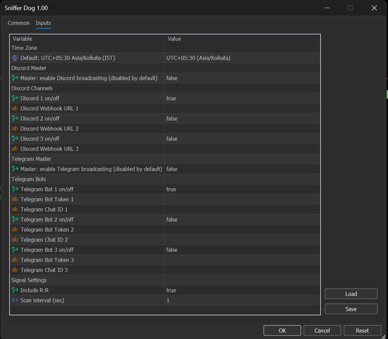388x339 pixels.
Task: Click the boolean icon next to Discord 2 on/off
Action: (15, 118)
